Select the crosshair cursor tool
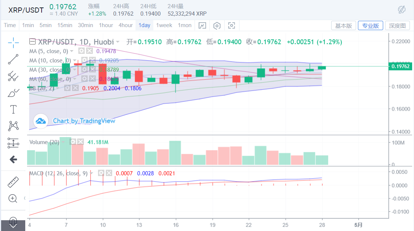 [x=13, y=43]
